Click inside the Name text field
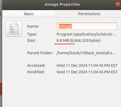The width and height of the screenshot is (121, 107). point(87,26)
